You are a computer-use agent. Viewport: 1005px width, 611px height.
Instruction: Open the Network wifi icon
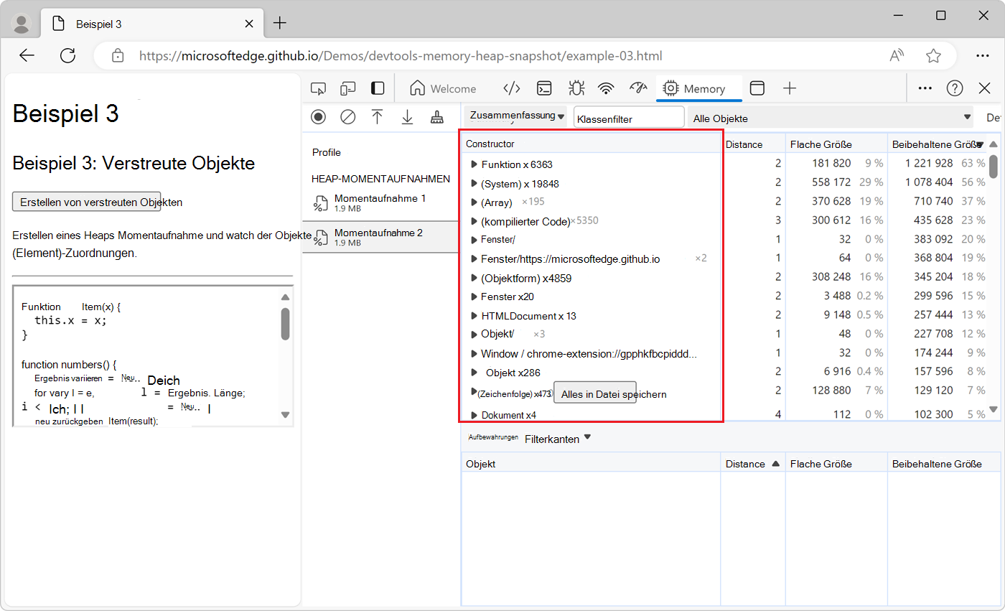(x=607, y=88)
